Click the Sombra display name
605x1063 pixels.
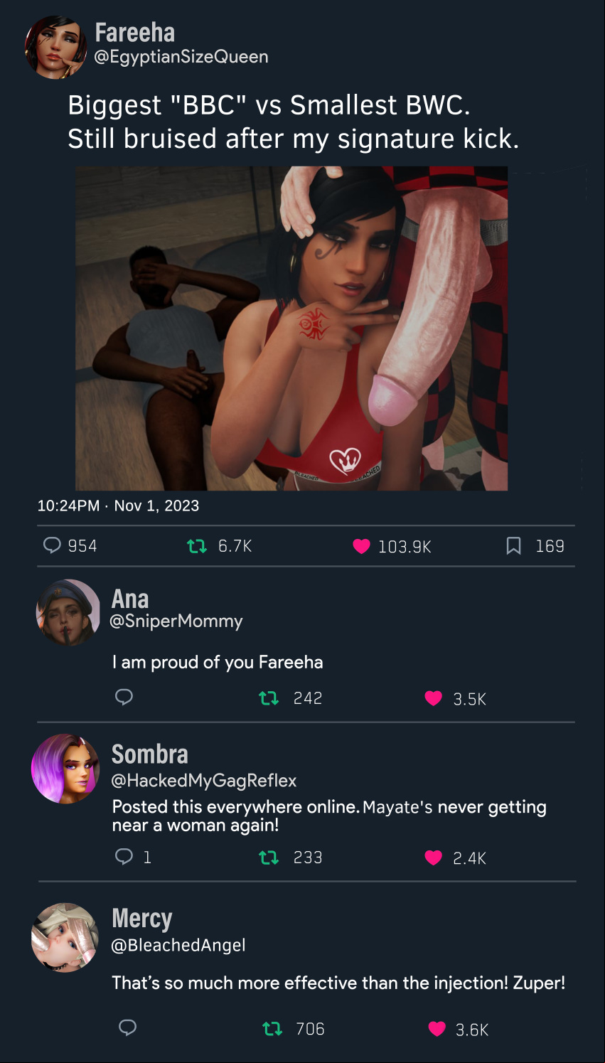(x=150, y=754)
